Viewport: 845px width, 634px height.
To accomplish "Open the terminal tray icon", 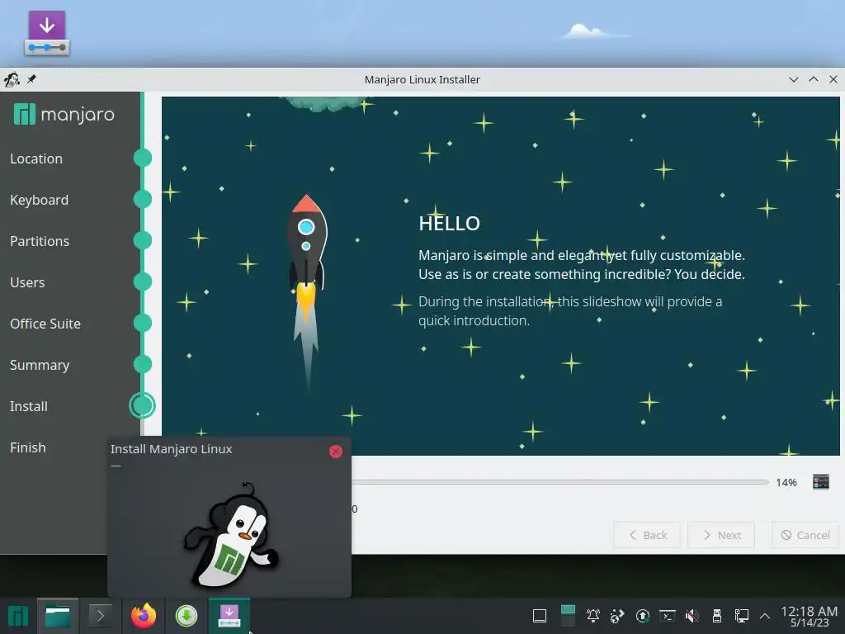I will (667, 615).
